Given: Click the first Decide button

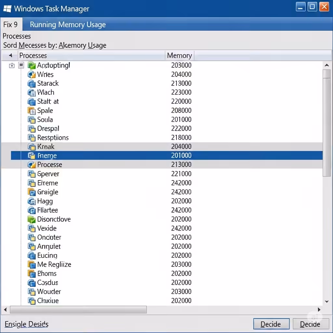Looking at the screenshot, I should click(271, 324).
